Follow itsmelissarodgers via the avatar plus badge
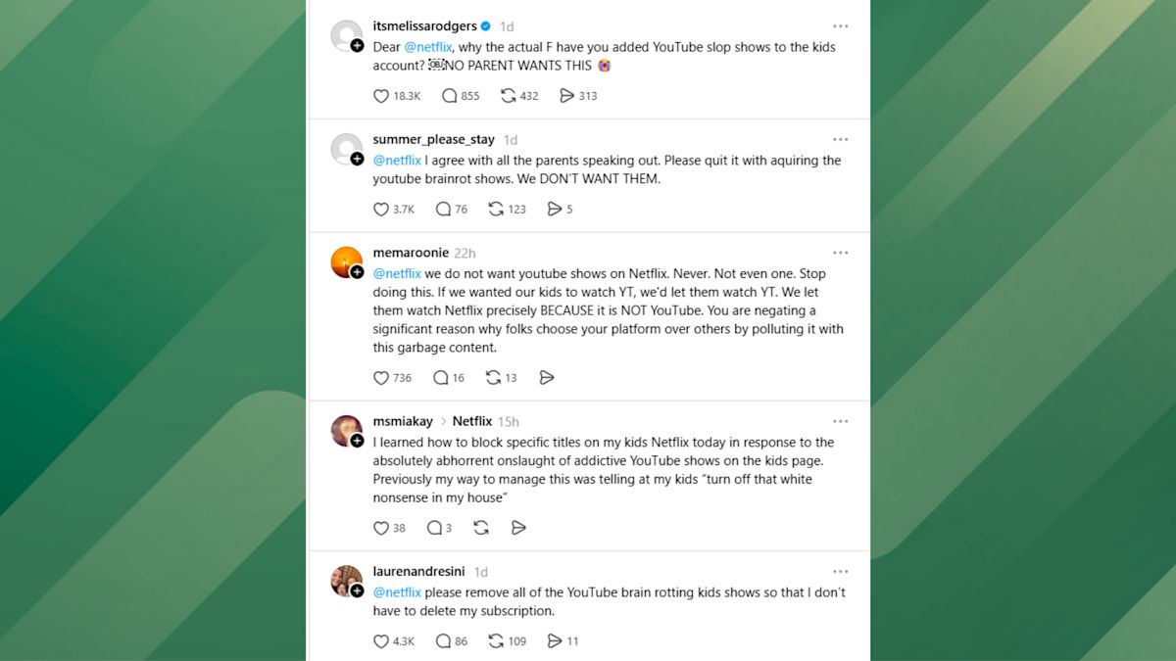The width and height of the screenshot is (1176, 661). click(x=357, y=45)
